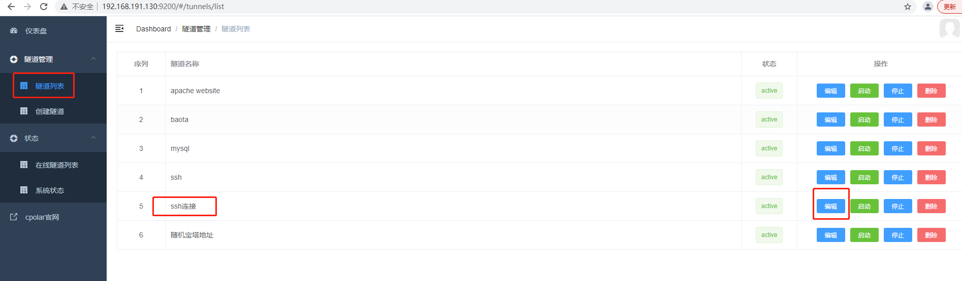Click 删除 for the mysql tunnel

coord(931,148)
